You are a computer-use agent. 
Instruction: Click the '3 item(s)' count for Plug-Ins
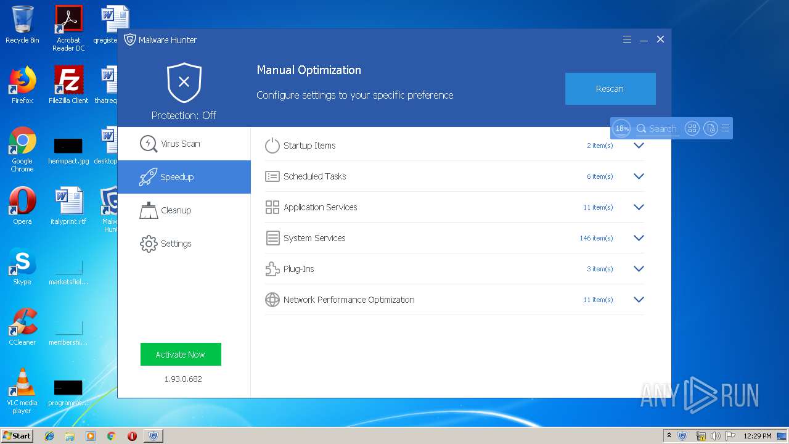tap(600, 269)
